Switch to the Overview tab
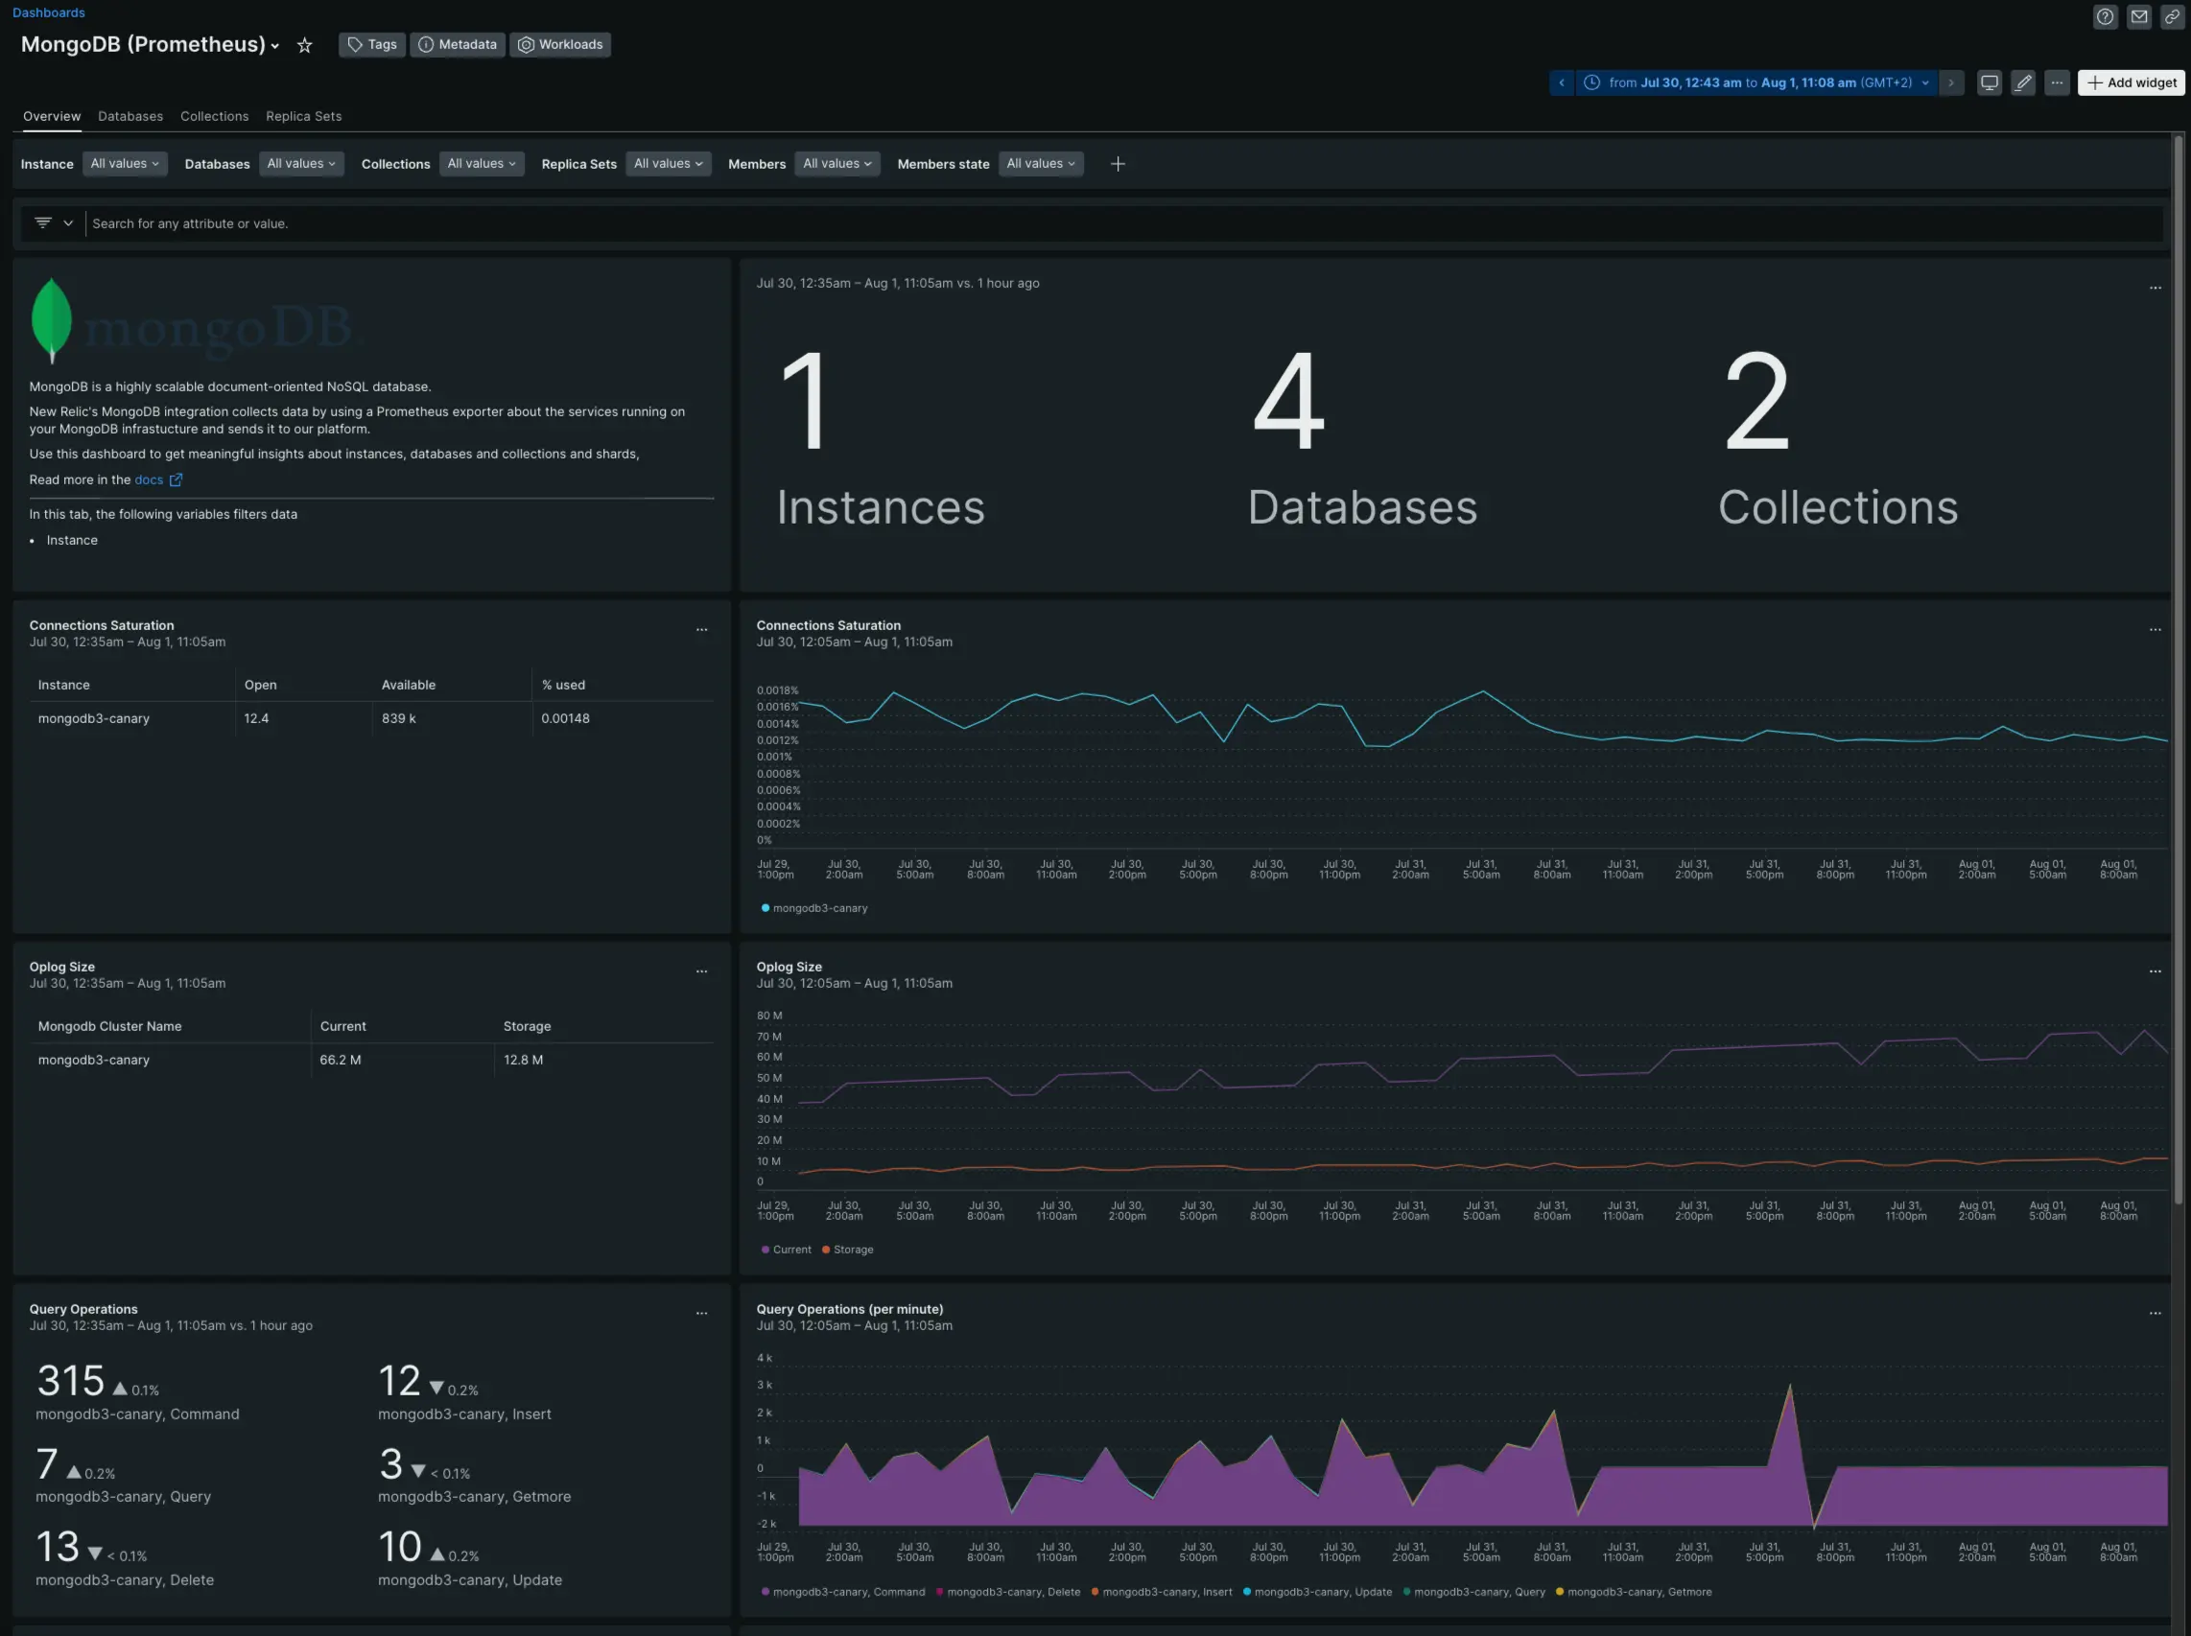Screen dimensions: 2191x1636 (x=52, y=117)
